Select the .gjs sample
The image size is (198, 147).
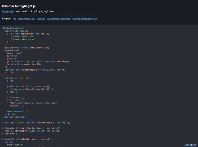tap(14, 19)
